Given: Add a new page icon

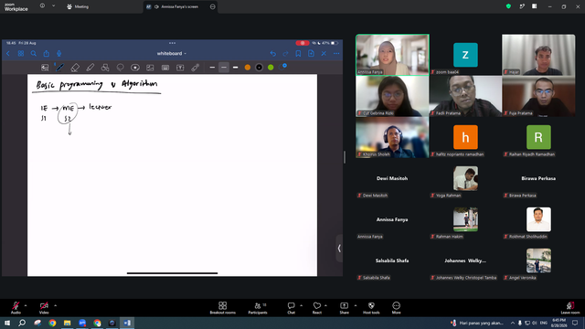Looking at the screenshot, I should 311,54.
